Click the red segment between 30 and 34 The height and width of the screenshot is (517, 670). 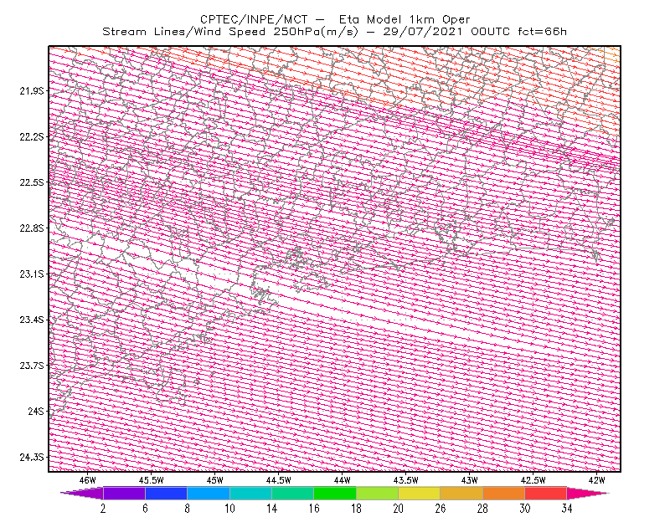click(x=546, y=493)
